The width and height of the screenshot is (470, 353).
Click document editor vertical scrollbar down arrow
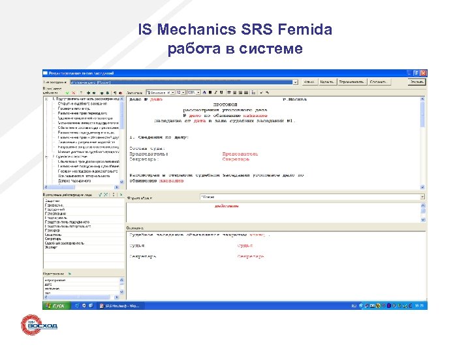pyautogui.click(x=422, y=187)
